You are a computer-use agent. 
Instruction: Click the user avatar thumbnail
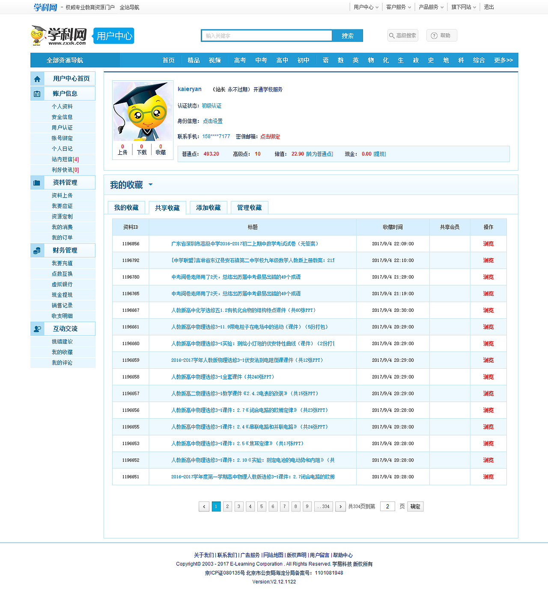[143, 111]
